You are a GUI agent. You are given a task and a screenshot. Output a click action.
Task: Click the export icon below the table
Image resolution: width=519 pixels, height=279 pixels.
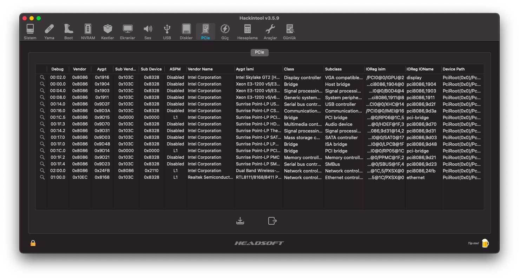point(272,220)
